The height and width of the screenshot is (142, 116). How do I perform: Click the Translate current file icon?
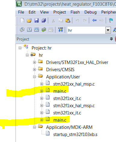22,30
